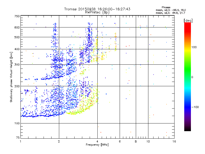Click the black bottom of the colorbar
This screenshot has width=205, height=154.
(x=188, y=129)
